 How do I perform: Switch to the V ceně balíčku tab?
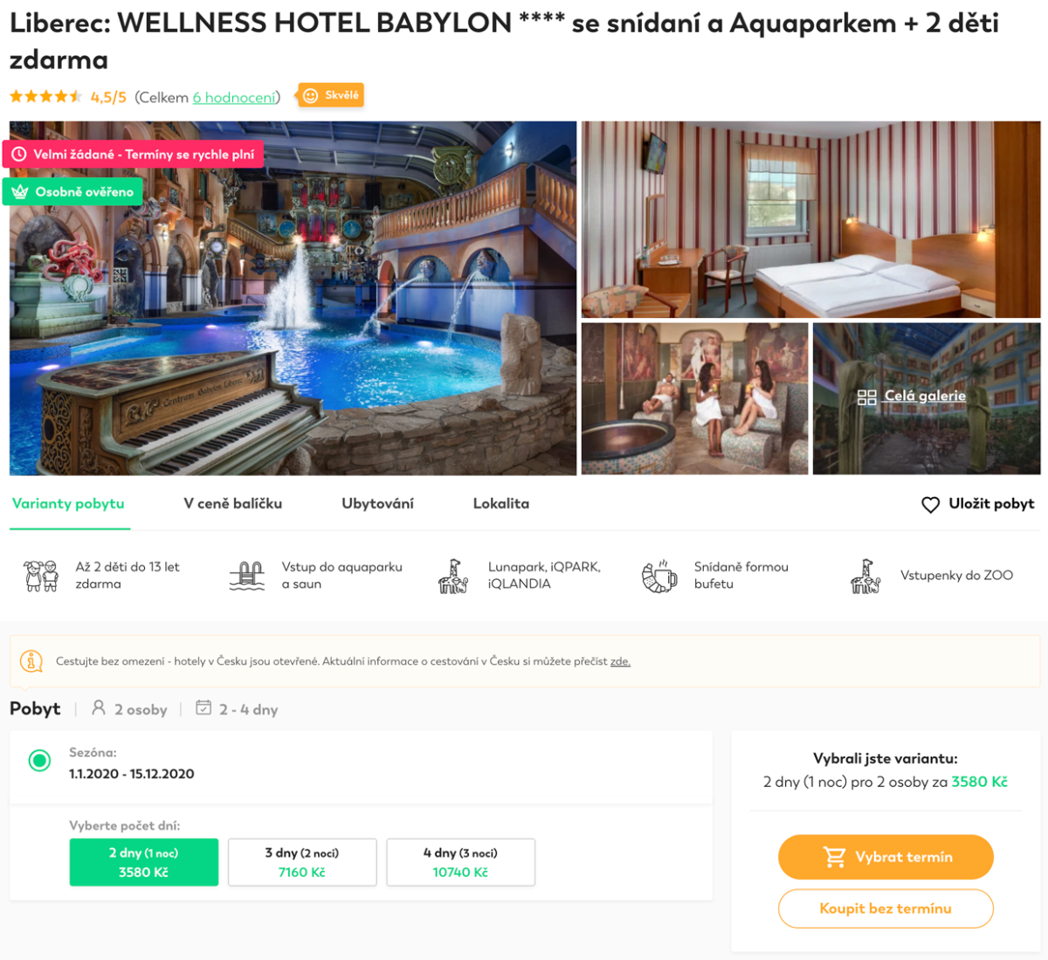(233, 504)
